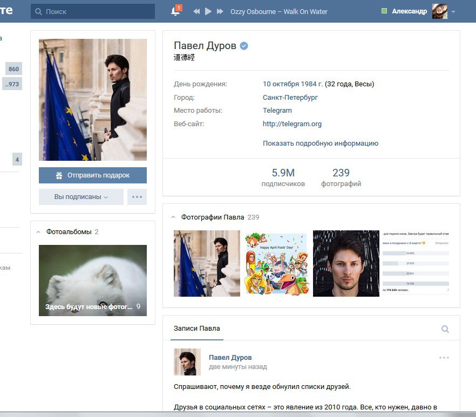Click the 860 counter in left sidebar
Screen dimensions: 476x417
pyautogui.click(x=13, y=69)
